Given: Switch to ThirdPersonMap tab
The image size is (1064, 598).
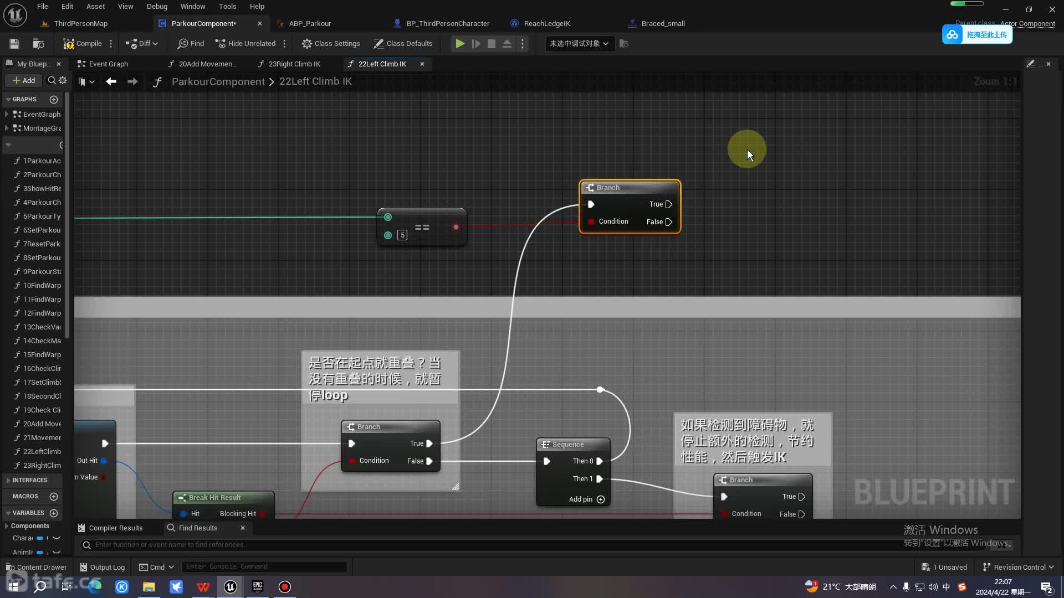Looking at the screenshot, I should (80, 23).
